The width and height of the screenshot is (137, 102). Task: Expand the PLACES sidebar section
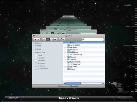click(34, 49)
